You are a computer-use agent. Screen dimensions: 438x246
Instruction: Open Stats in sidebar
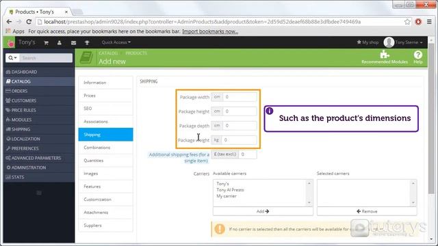tap(39, 177)
